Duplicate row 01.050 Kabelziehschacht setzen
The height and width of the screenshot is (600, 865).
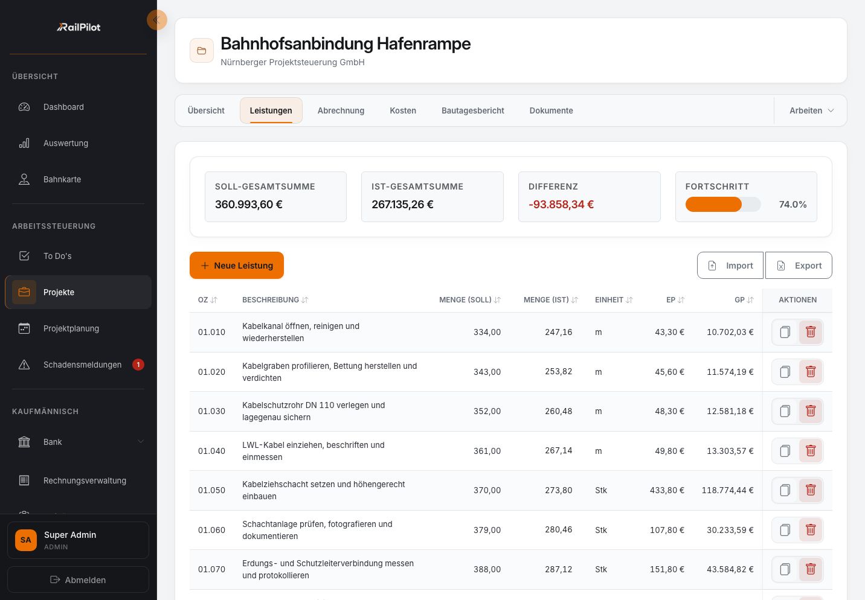[x=785, y=490]
